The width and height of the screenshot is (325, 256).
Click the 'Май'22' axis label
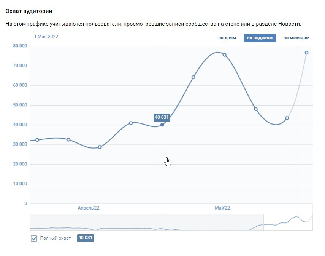[222, 208]
